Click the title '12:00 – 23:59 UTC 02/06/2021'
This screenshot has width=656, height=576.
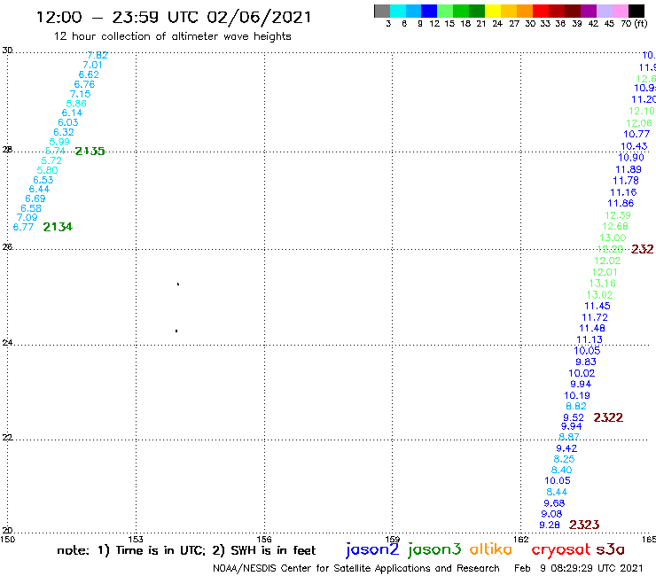174,17
